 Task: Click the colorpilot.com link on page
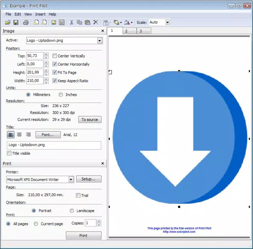(x=179, y=232)
